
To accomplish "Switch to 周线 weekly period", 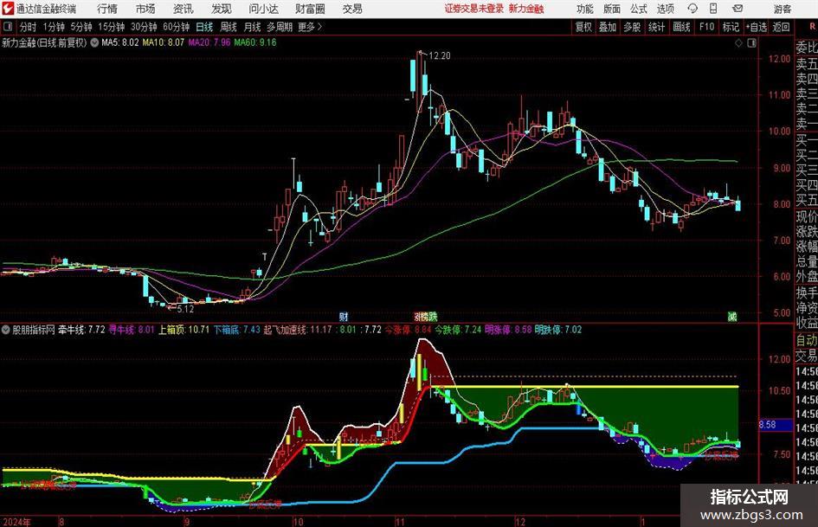I will click(x=229, y=27).
